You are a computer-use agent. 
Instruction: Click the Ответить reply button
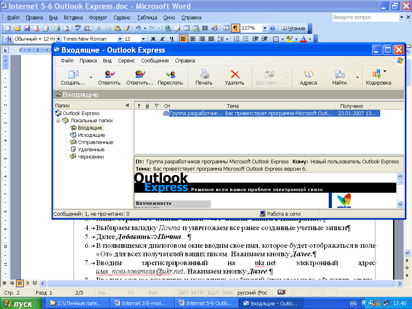tap(109, 78)
